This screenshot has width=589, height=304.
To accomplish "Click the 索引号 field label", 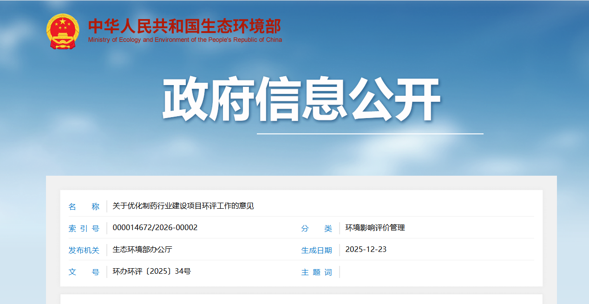I will point(84,228).
